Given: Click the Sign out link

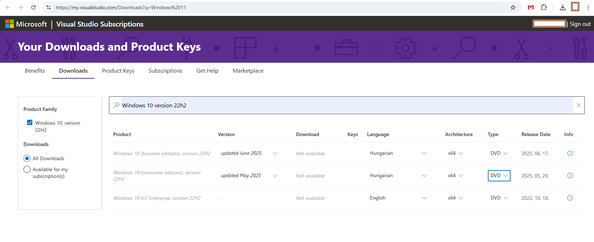Looking at the screenshot, I should 580,24.
